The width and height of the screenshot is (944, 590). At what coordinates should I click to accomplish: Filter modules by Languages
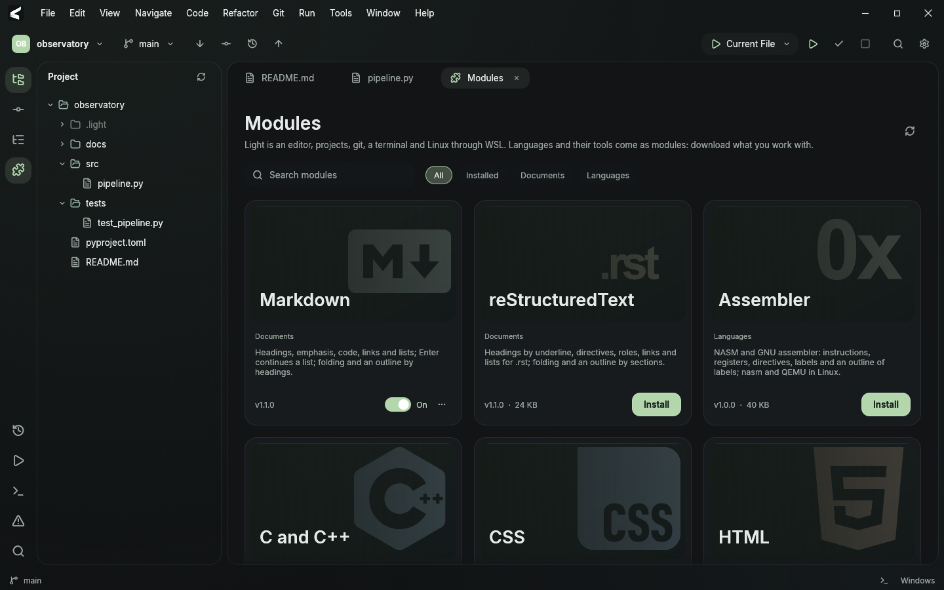click(x=608, y=176)
